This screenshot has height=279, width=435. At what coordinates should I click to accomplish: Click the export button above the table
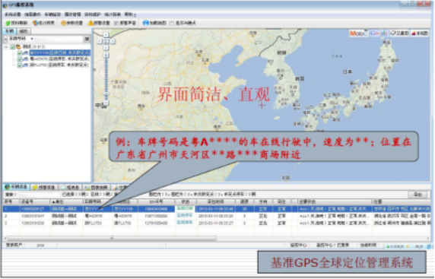418,195
